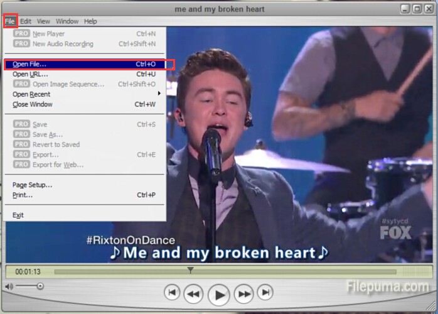Open the View menu

(43, 21)
